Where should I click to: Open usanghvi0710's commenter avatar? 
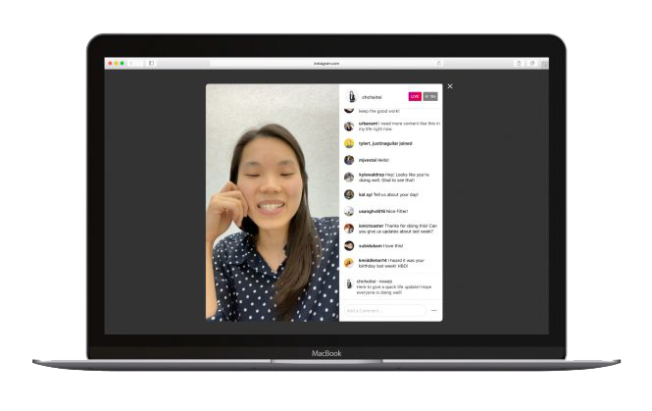[x=349, y=211]
